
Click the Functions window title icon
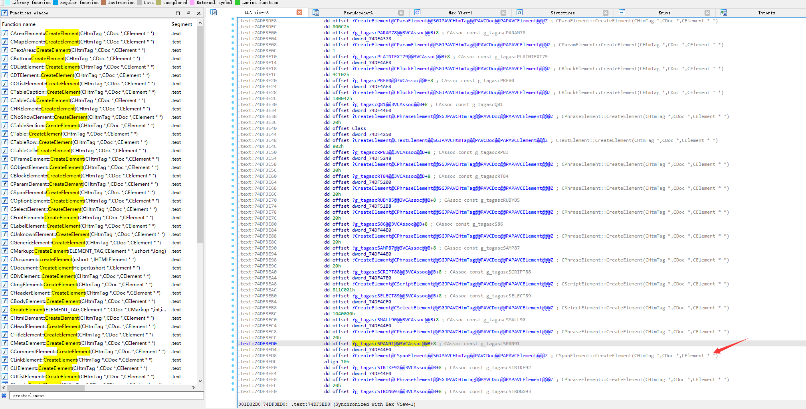pos(4,13)
